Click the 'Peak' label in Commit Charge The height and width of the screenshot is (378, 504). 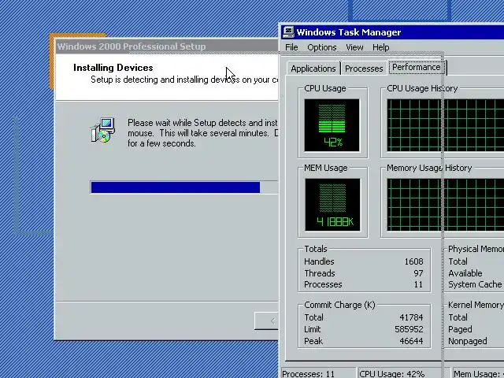click(313, 341)
